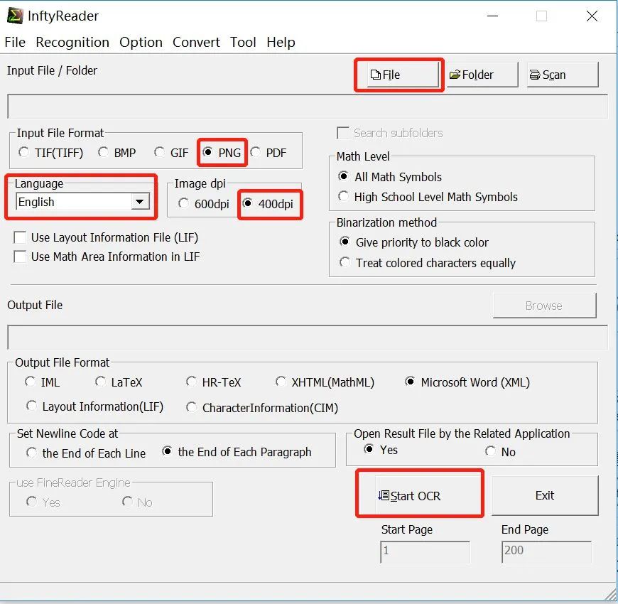Choose High School Level Math Symbols
The width and height of the screenshot is (618, 604).
click(x=428, y=197)
